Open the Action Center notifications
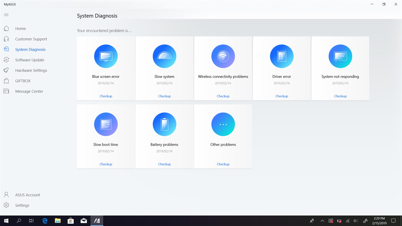Image resolution: width=402 pixels, height=226 pixels. [394, 221]
